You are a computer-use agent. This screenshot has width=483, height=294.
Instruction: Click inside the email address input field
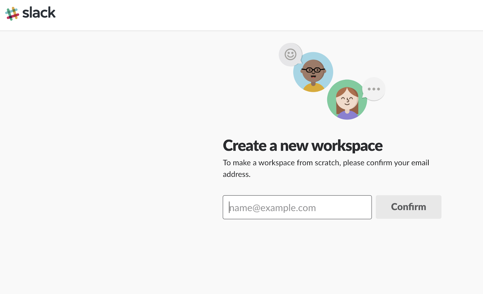click(x=297, y=207)
